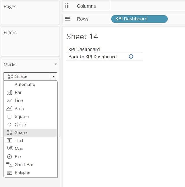This screenshot has height=187, width=185.
Task: Select the Polygon mark type icon
Action: tap(9, 173)
